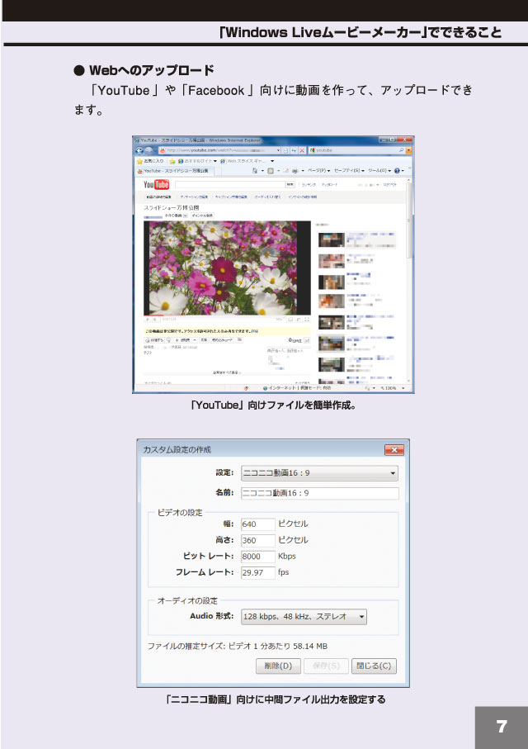Open the ランキング link on YouTube

(309, 185)
